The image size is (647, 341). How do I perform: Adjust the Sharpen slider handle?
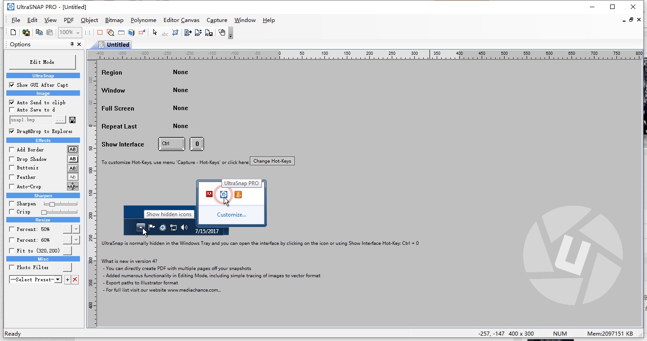pyautogui.click(x=52, y=204)
